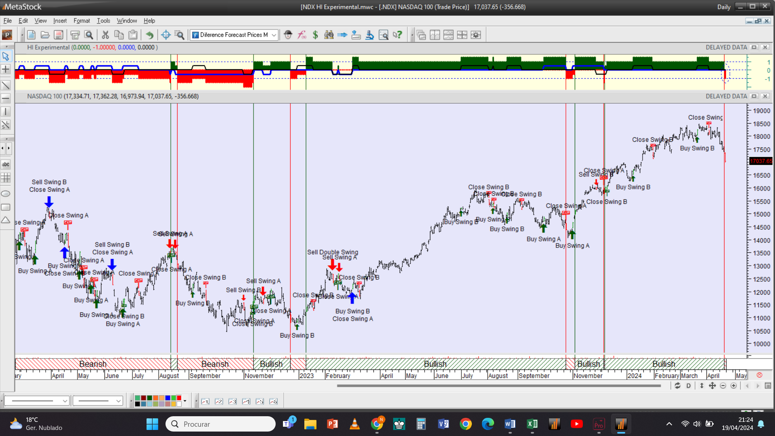Open the Expert Advisor icon
This screenshot has width=775, height=436.
pos(288,35)
